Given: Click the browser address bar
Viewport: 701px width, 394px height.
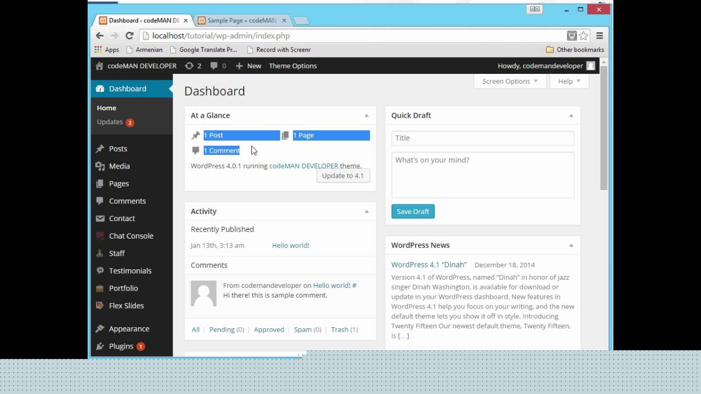Looking at the screenshot, I should [x=353, y=36].
